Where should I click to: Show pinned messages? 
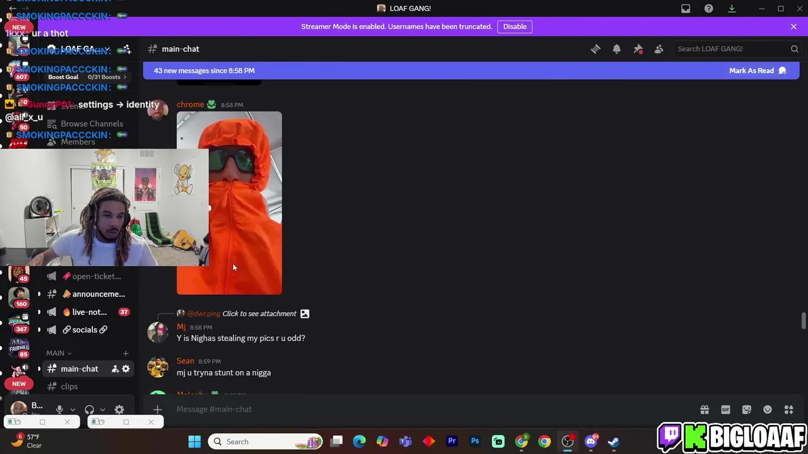coord(638,49)
